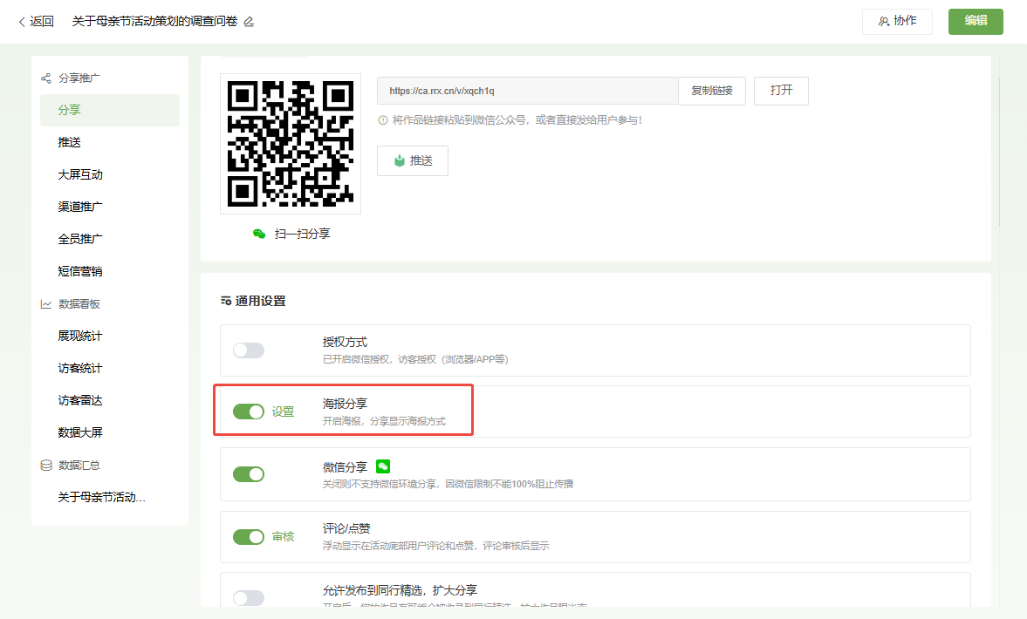
Task: Click the database icon beside 数据汇总
Action: (46, 466)
